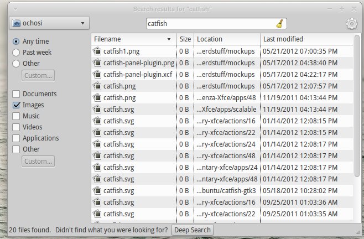Image resolution: width=364 pixels, height=239 pixels.
Task: Select the catfish-panel-plugin.png filename
Action: 139,63
